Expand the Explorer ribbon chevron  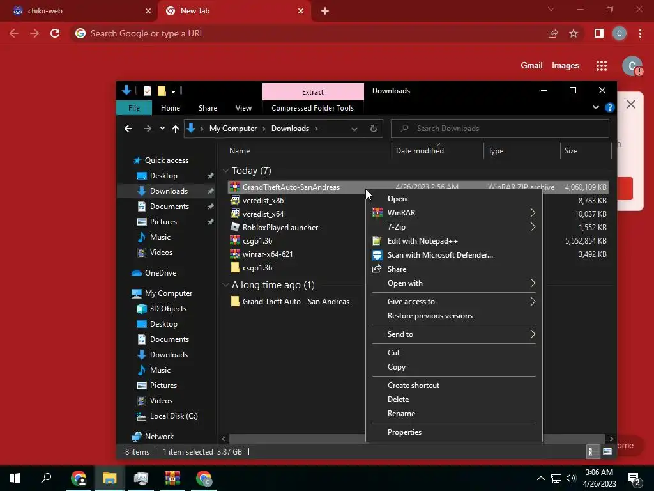596,107
